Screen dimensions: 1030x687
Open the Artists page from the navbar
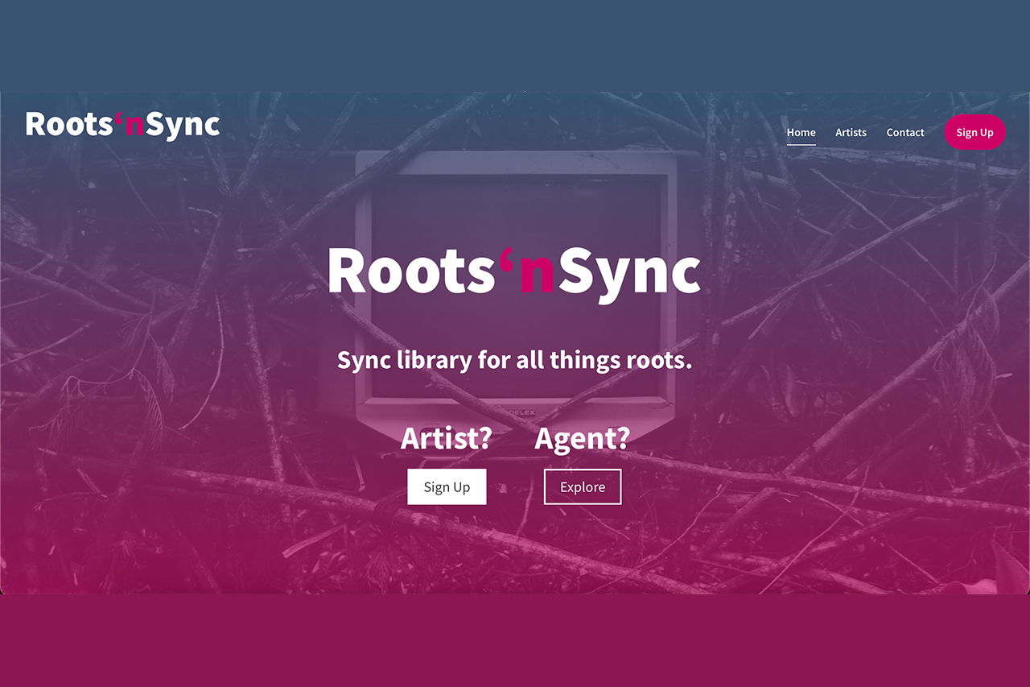point(851,132)
